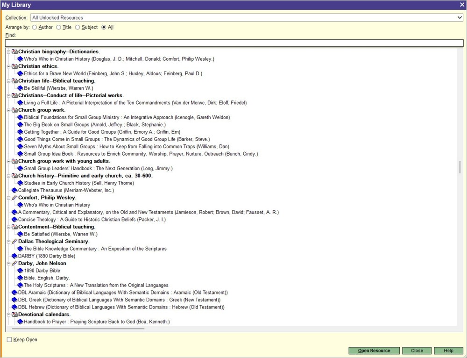Click the subject icon for Devotional calendars
This screenshot has height=358, width=467.
click(14, 315)
